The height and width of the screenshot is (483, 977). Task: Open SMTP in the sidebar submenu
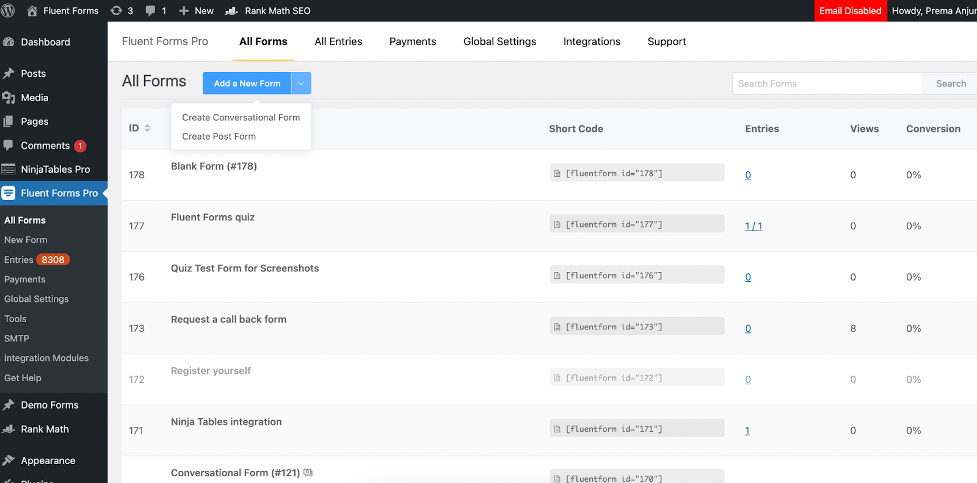(x=16, y=338)
